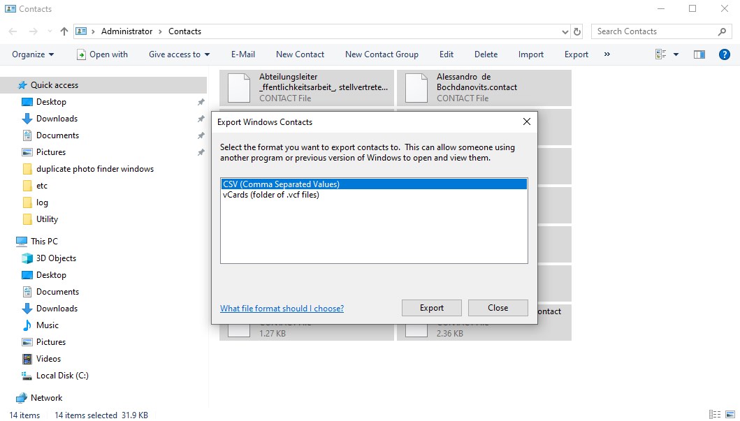
Task: Open the Organize dropdown
Action: tap(31, 54)
